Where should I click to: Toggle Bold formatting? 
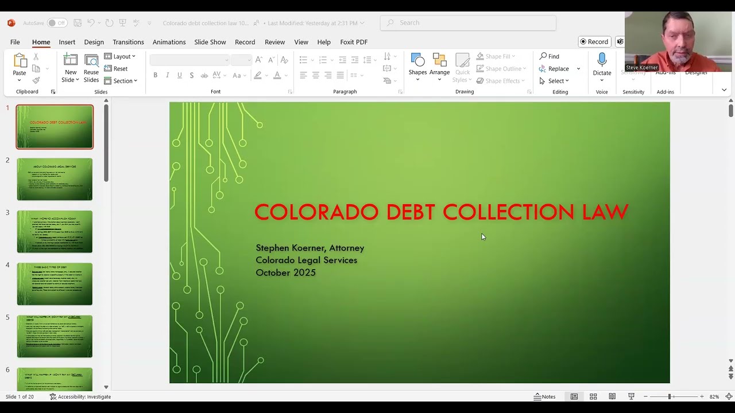pyautogui.click(x=155, y=75)
